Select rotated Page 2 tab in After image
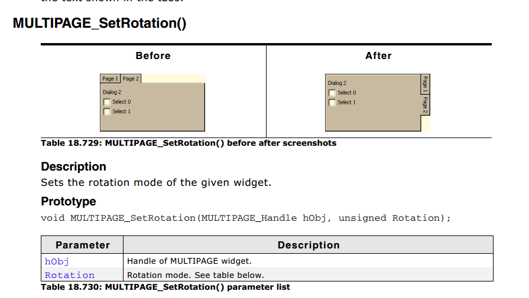The width and height of the screenshot is (529, 298). [425, 105]
